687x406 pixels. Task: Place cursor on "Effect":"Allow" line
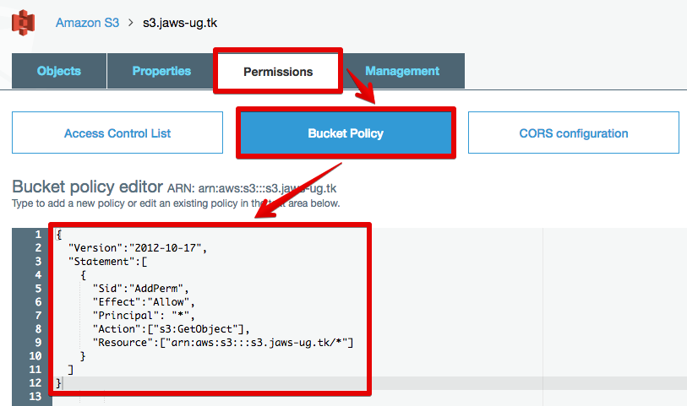[x=144, y=302]
